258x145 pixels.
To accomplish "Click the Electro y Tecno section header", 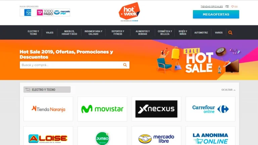I will click(x=47, y=90).
